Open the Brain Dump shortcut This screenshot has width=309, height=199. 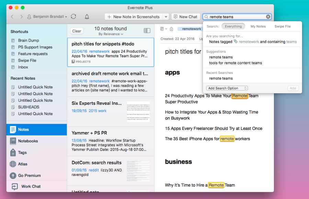28,41
